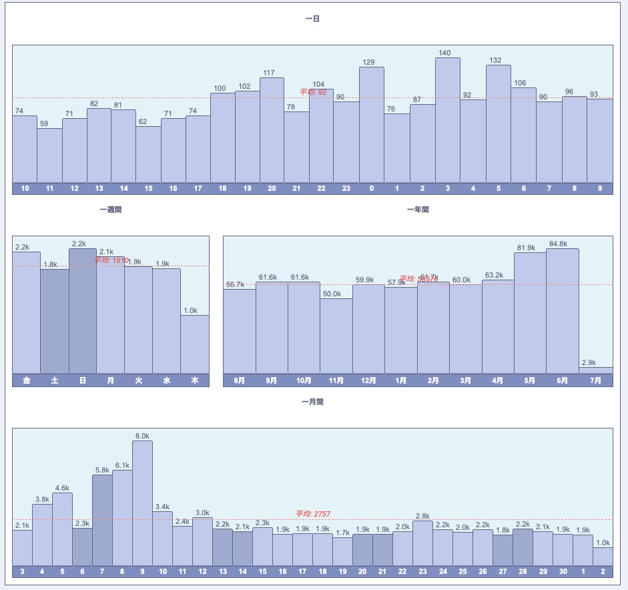Click the 金 axis label in 一週間 chart
The height and width of the screenshot is (590, 628).
[27, 380]
